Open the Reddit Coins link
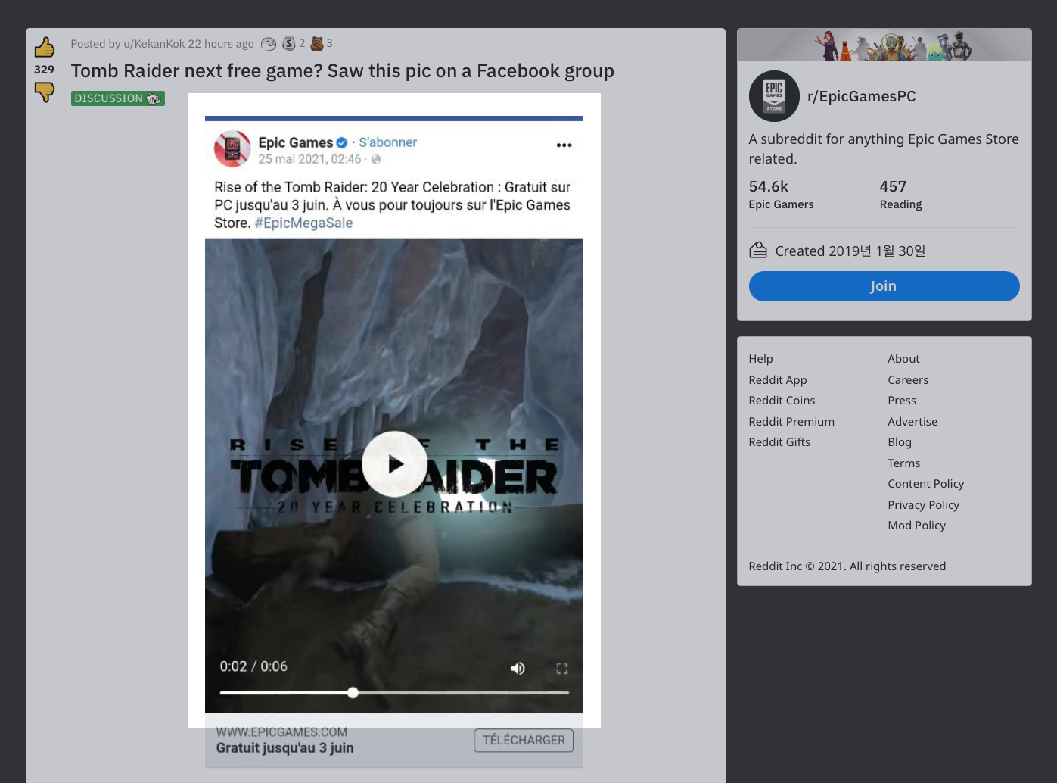This screenshot has width=1057, height=783. (782, 401)
